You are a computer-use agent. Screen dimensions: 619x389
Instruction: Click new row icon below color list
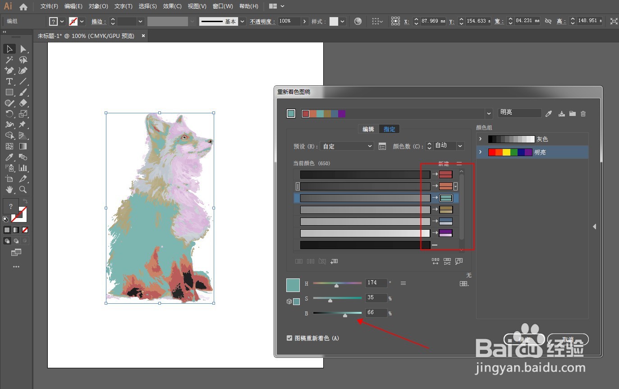[334, 261]
